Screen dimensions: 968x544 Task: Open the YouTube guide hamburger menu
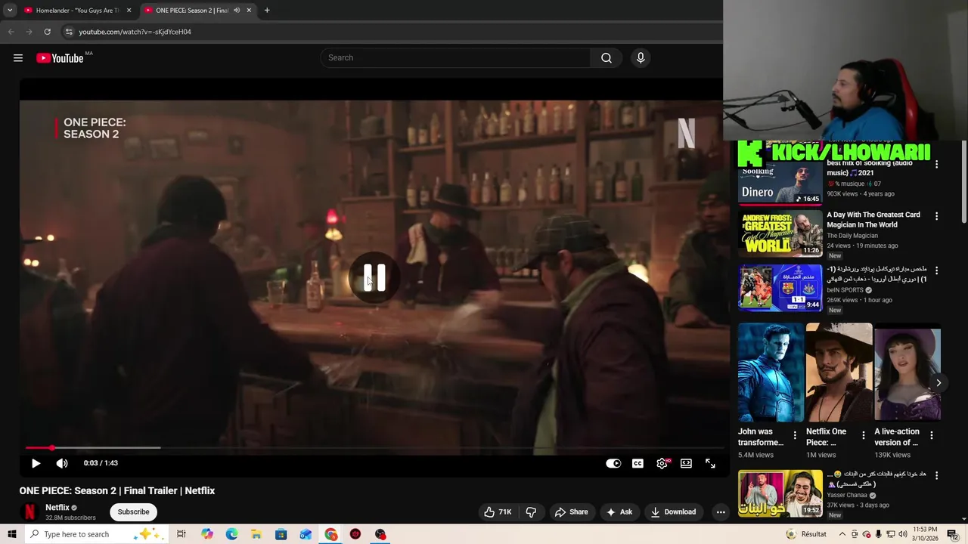18,58
